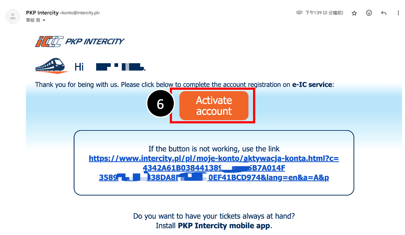
Task: Open the account activation URL link
Action: [x=214, y=168]
